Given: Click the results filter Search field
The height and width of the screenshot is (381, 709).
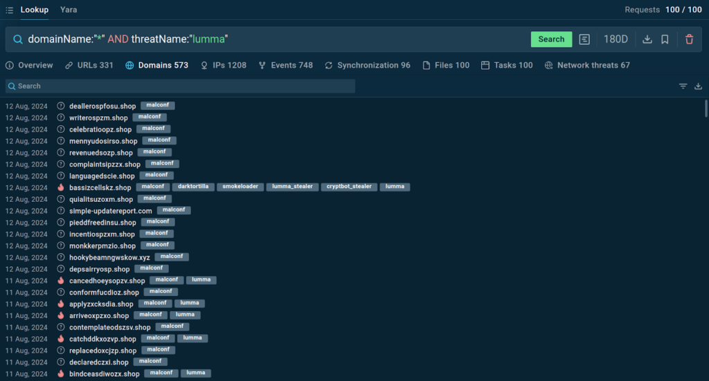Looking at the screenshot, I should 180,86.
